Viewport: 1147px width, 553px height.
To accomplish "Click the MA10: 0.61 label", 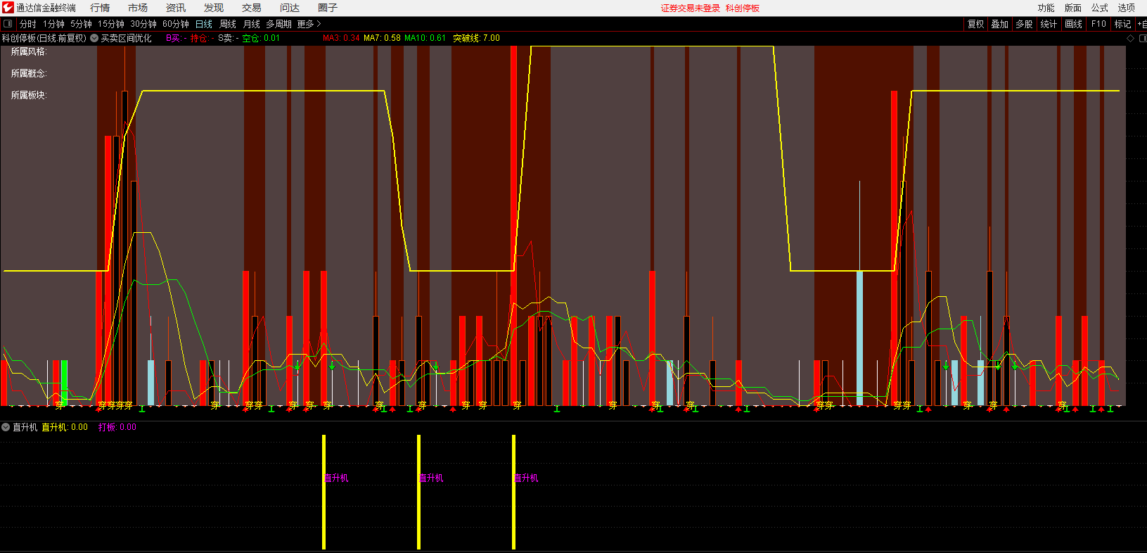I will (x=425, y=38).
